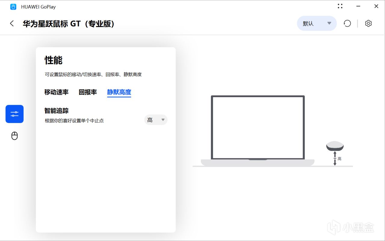
Task: Close the HUAWEI GoPlay window
Action: click(376, 6)
